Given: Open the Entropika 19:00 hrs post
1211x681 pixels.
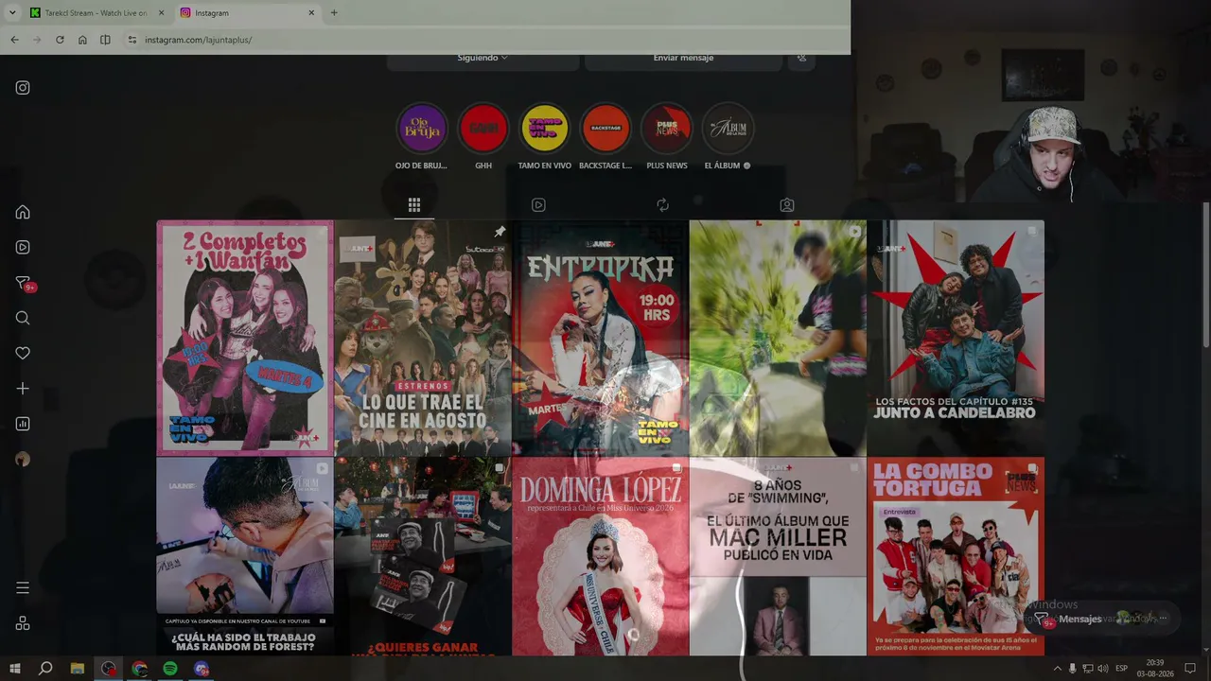Looking at the screenshot, I should point(601,338).
